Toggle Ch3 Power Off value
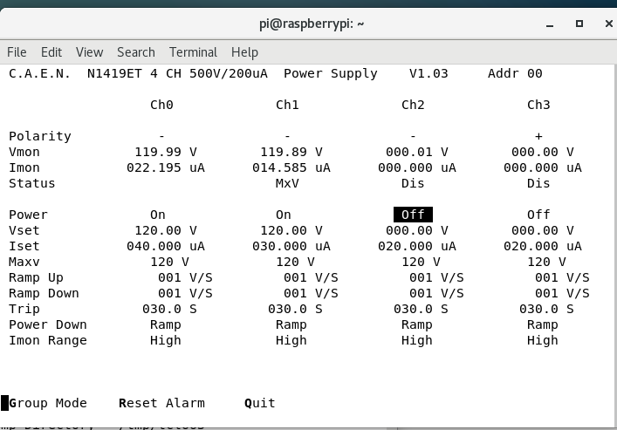Viewport: 617px width, 430px height. [538, 215]
